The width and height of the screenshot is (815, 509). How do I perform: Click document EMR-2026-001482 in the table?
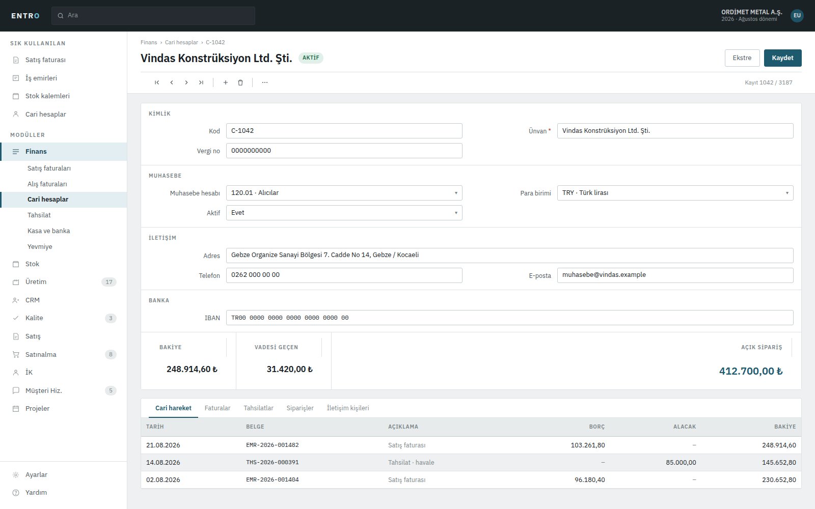coord(273,445)
